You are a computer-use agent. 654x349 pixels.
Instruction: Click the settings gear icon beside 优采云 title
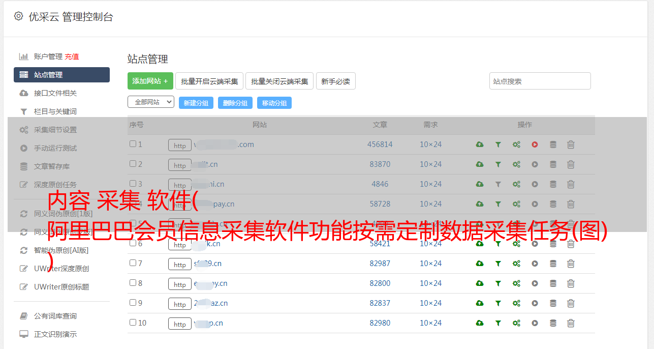click(19, 16)
